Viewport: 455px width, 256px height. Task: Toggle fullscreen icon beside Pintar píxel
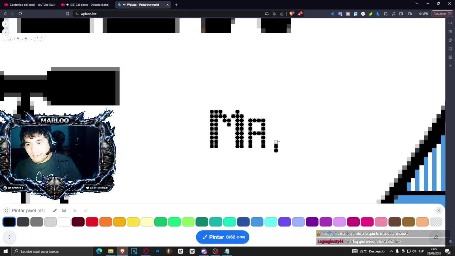[6, 210]
